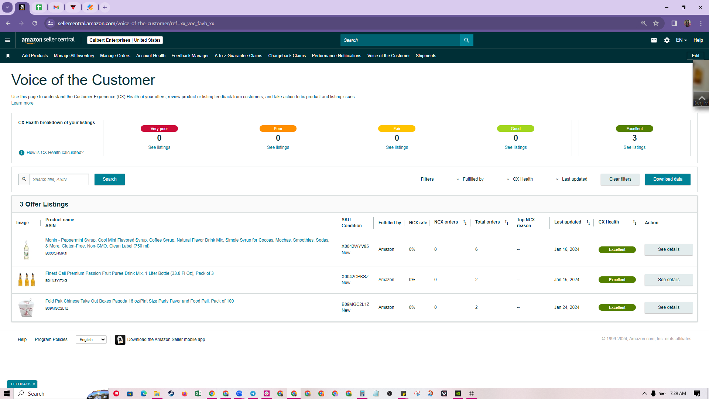Sort by NCX orders column arrows
Image resolution: width=709 pixels, height=399 pixels.
pos(465,222)
